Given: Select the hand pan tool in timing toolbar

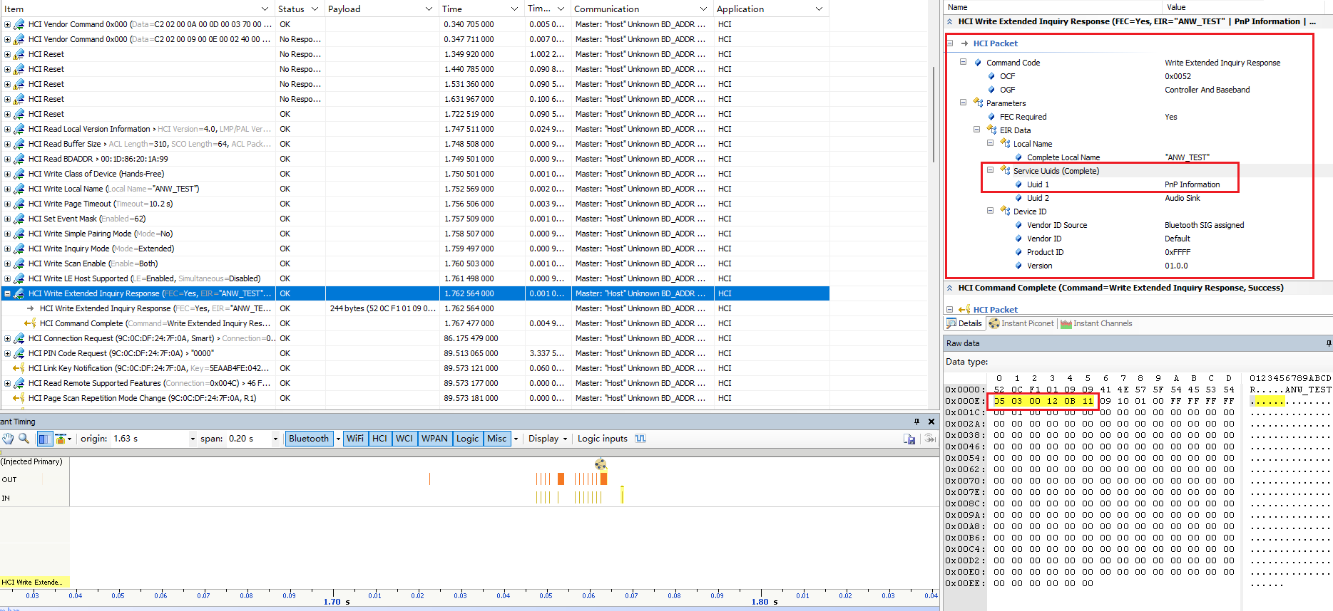Looking at the screenshot, I should tap(9, 439).
